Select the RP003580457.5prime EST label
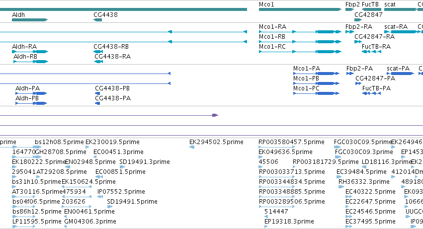423x229 pixels. click(x=291, y=142)
